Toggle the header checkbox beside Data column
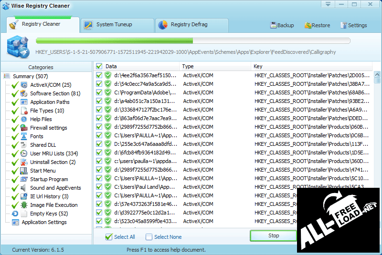This screenshot has height=255, width=382. 99,66
